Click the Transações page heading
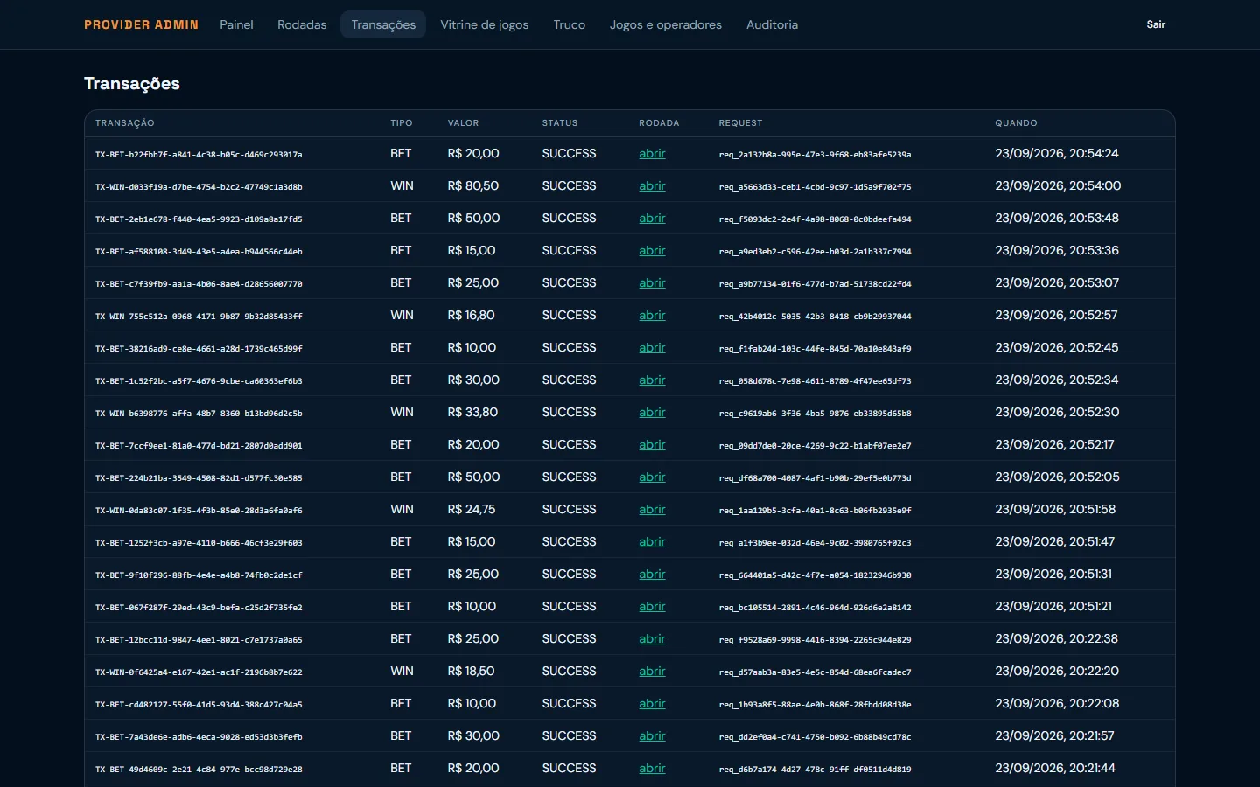This screenshot has width=1260, height=787. pos(132,83)
